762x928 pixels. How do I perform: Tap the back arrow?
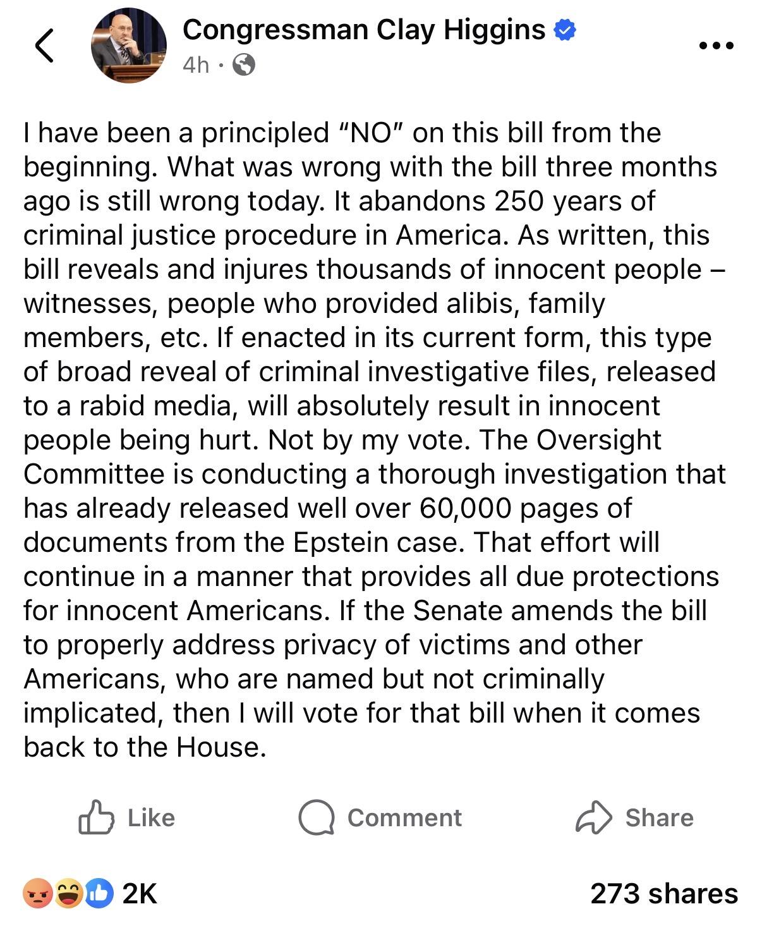(x=44, y=46)
